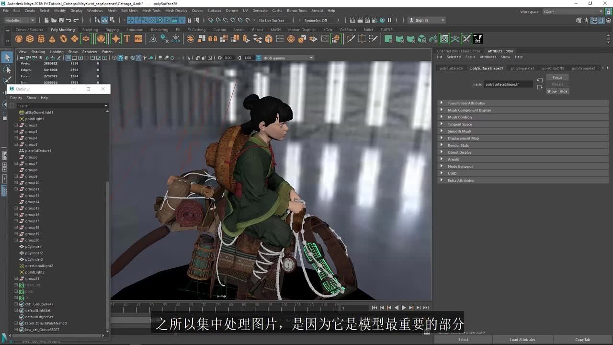Click the lock selection padlock icon
Image resolution: width=613 pixels, height=345 pixels.
pyautogui.click(x=190, y=20)
